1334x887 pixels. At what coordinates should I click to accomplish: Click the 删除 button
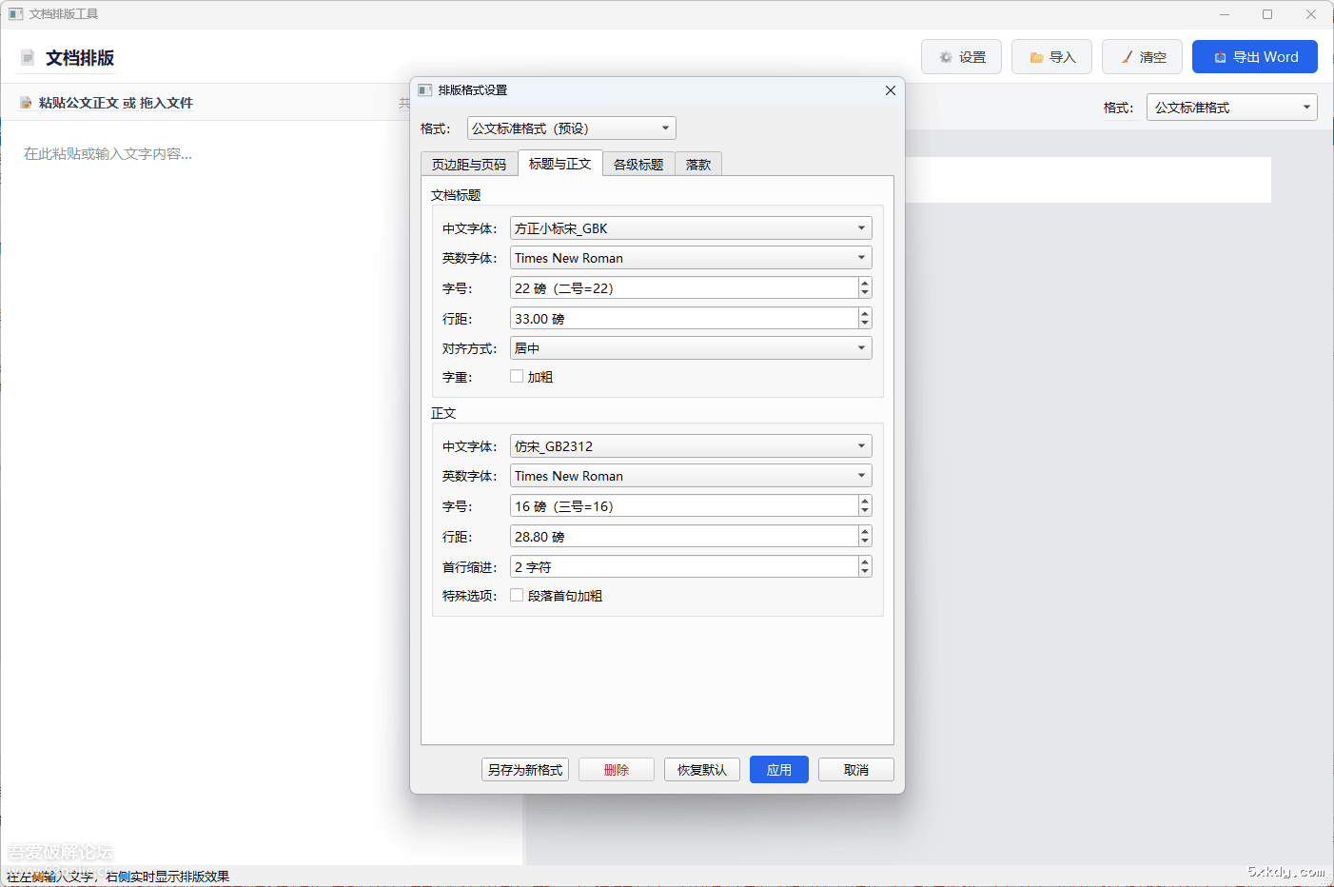coord(617,770)
